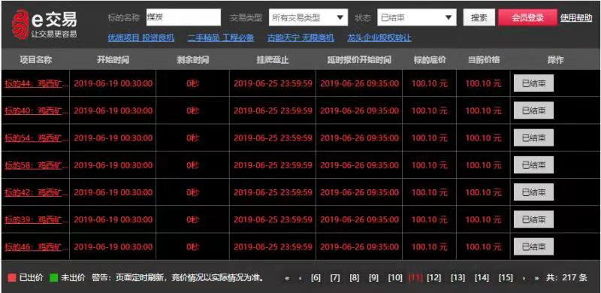This screenshot has height=293, width=601.
Task: Go to last page with » arrow
Action: 536,279
